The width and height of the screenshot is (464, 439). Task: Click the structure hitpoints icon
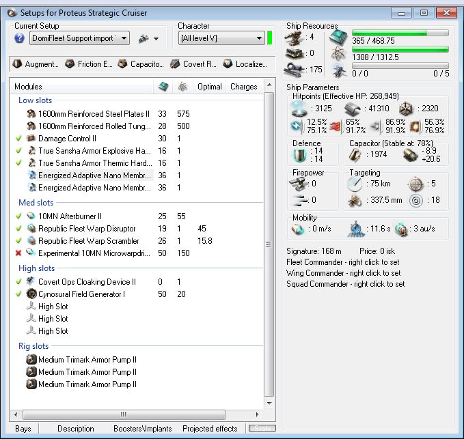tap(406, 109)
